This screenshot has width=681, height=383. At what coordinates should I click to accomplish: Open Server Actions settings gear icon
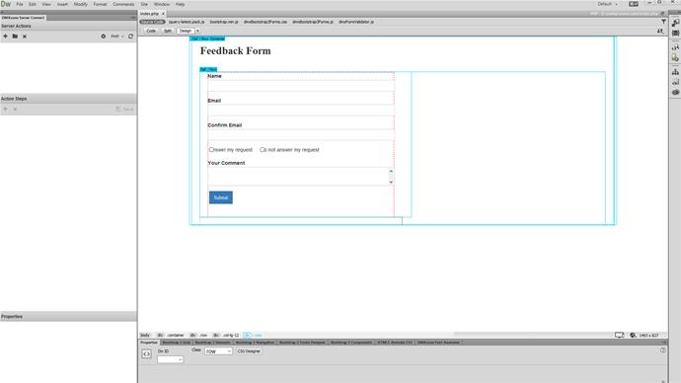(104, 37)
